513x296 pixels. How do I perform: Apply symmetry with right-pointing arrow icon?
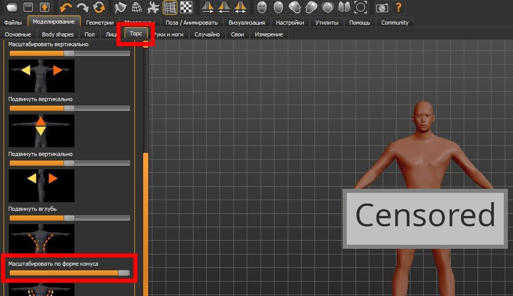click(207, 7)
